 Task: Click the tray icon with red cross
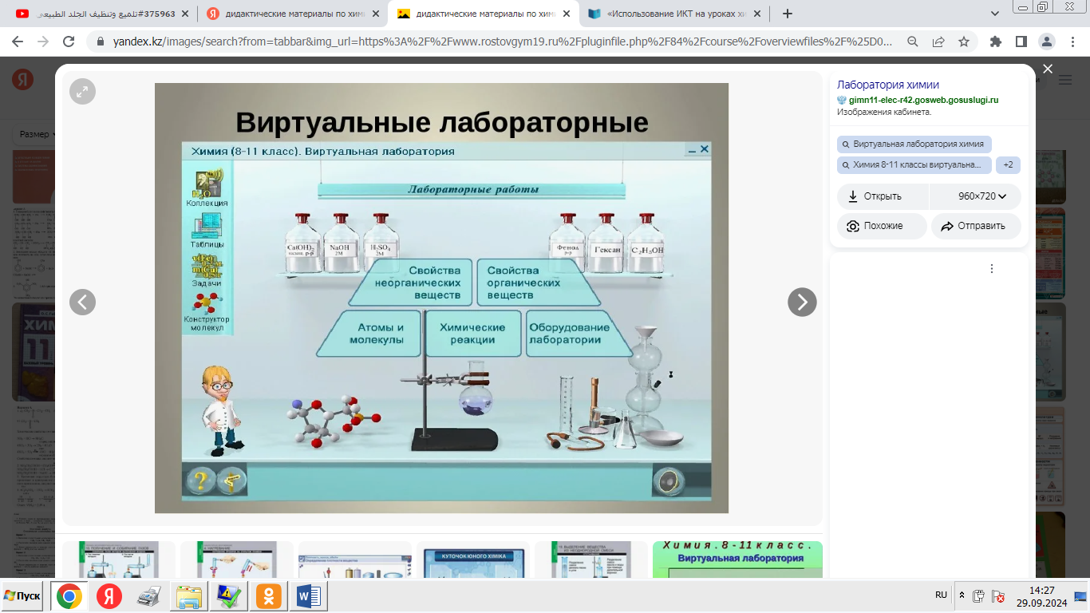[997, 596]
